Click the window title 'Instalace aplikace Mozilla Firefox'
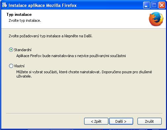Viewport: 167px width, 130px height. [43, 5]
